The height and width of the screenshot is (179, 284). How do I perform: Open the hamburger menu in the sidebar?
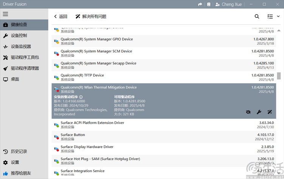pyautogui.click(x=5, y=14)
